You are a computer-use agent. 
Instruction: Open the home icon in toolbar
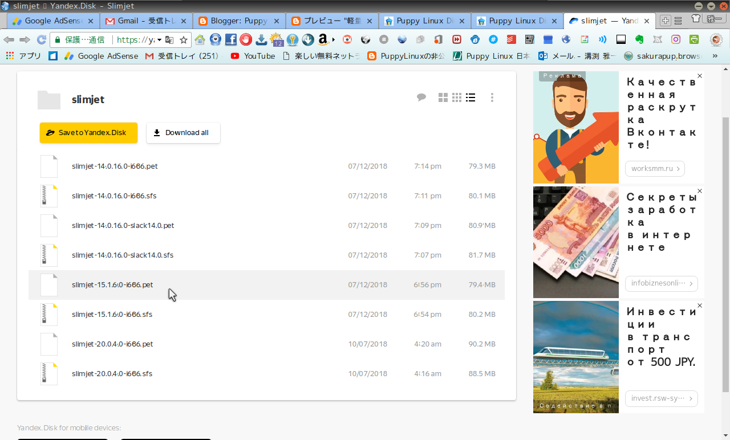coord(200,40)
